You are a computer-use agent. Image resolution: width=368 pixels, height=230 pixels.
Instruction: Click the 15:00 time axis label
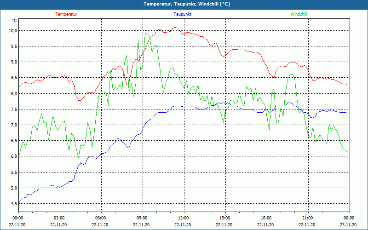pyautogui.click(x=225, y=218)
